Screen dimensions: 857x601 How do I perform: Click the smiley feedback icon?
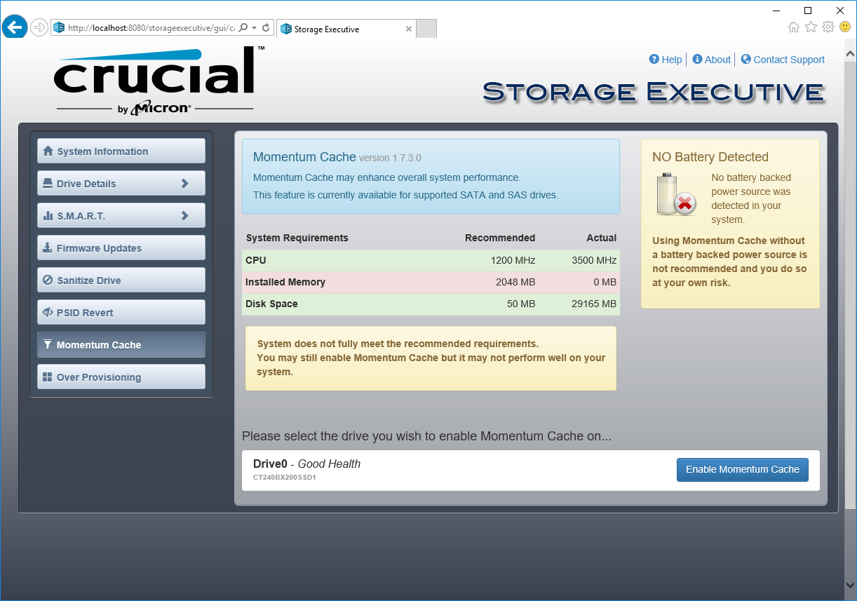845,27
